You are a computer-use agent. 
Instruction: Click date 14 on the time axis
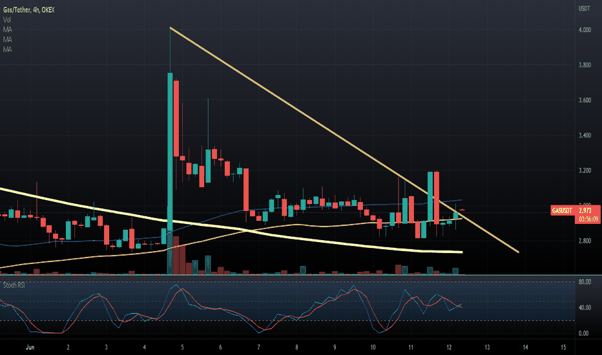(525, 347)
